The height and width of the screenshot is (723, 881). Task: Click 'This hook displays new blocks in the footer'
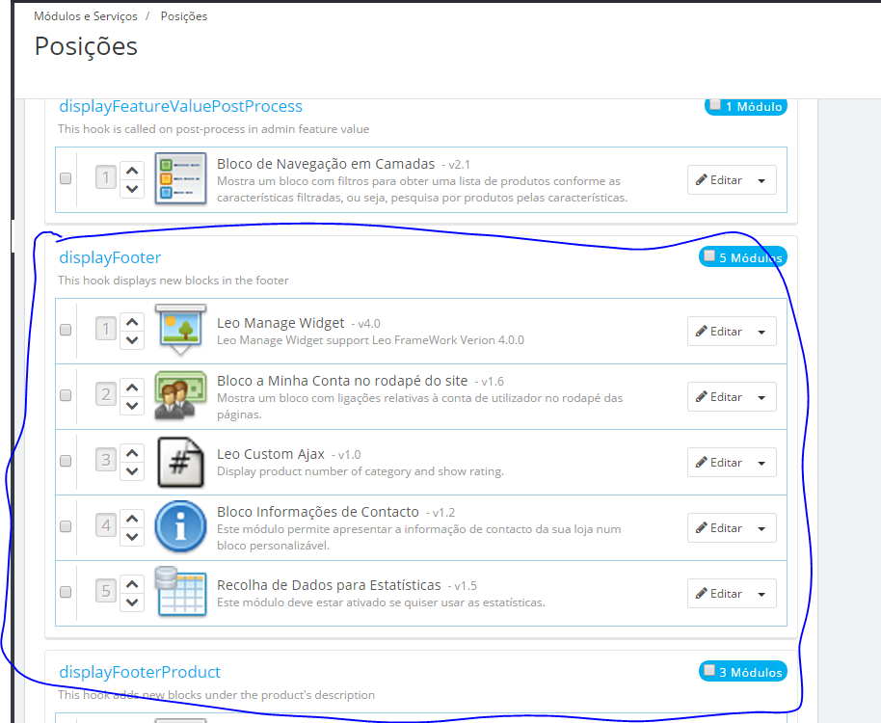(174, 281)
